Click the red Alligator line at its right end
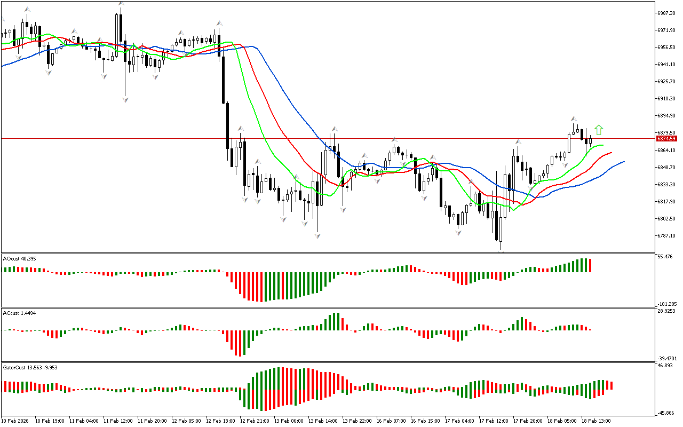 [x=610, y=153]
